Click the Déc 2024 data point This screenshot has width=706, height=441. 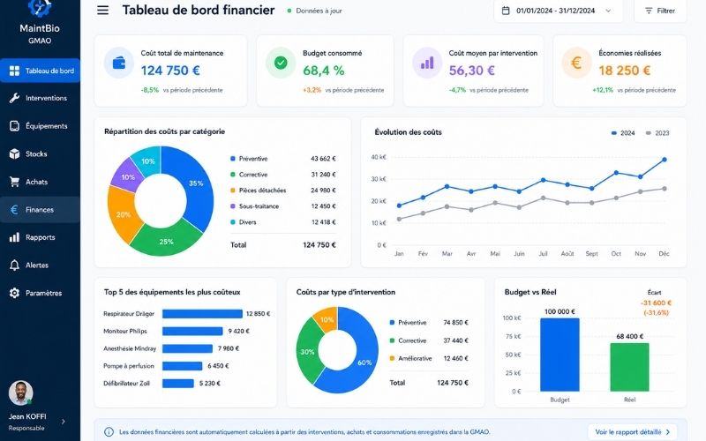click(665, 160)
